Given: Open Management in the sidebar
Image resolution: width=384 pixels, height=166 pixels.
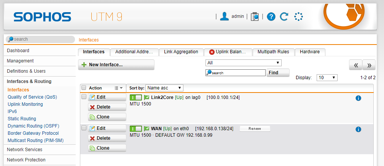Looking at the screenshot, I should pos(40,61).
